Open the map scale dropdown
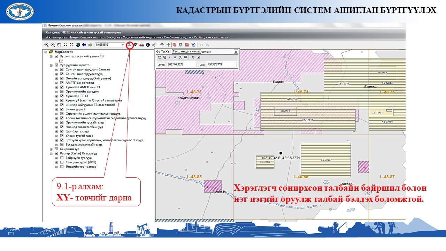The image size is (446, 251). [x=123, y=45]
